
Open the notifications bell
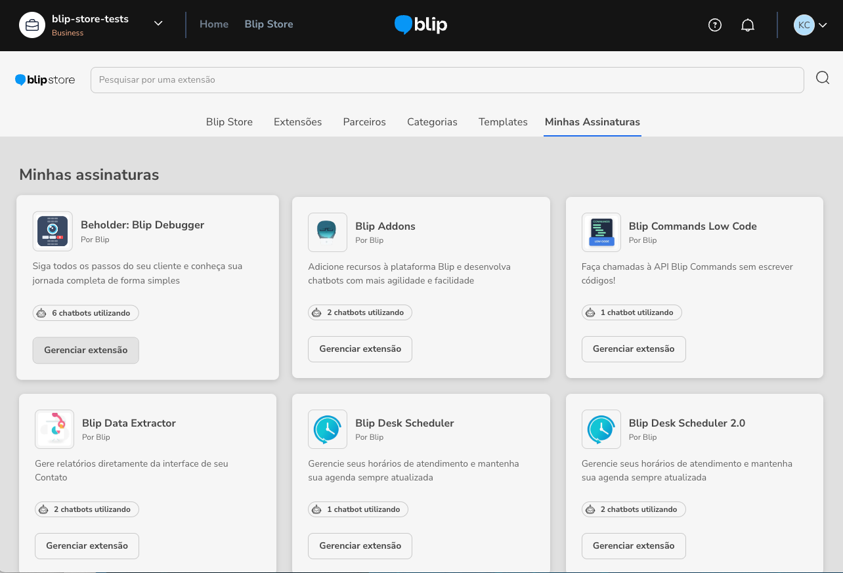click(x=747, y=25)
